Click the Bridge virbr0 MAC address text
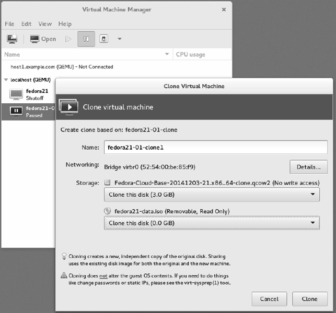 (x=149, y=167)
